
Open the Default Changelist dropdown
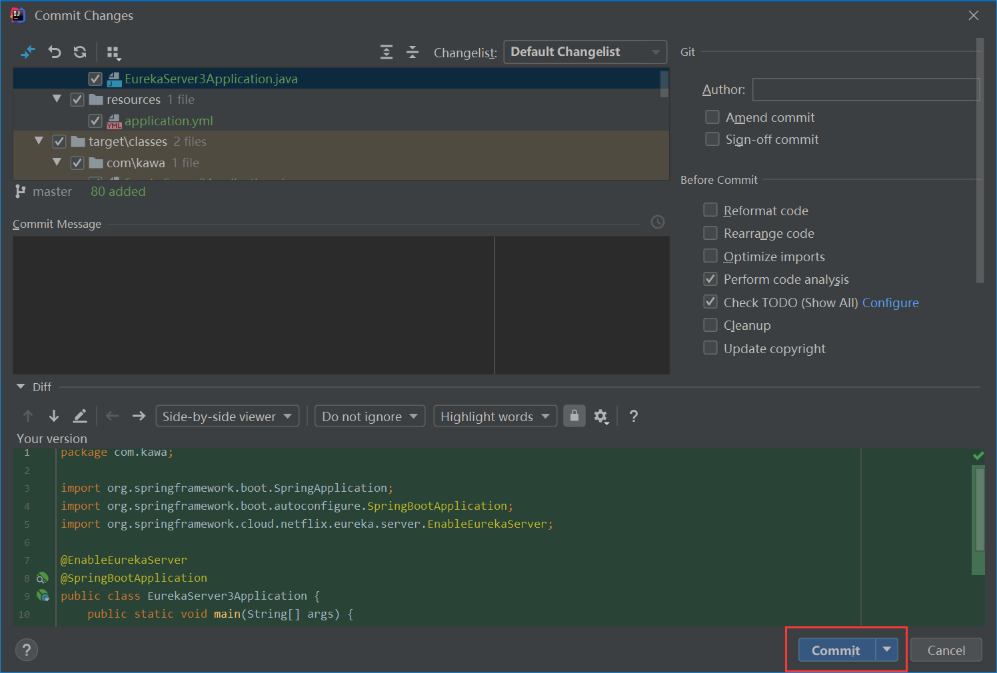coord(584,52)
